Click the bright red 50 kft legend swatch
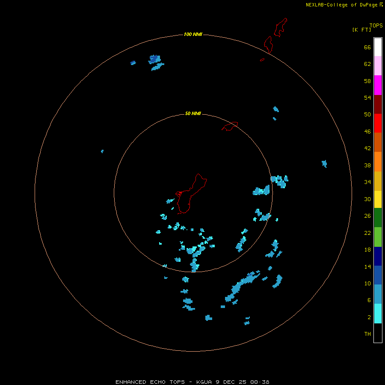Screen dimensions: 385x385 click(x=378, y=123)
